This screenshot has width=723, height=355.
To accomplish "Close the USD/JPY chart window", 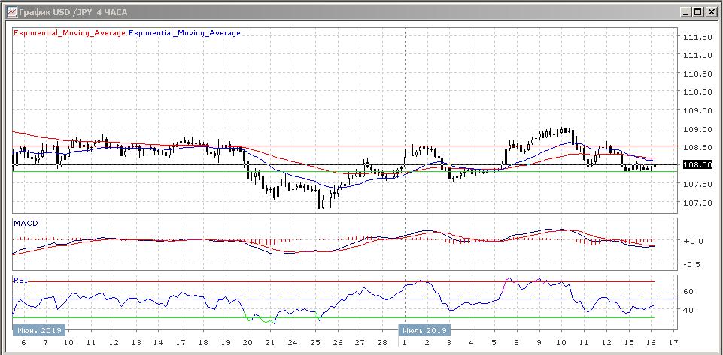I will pos(712,11).
